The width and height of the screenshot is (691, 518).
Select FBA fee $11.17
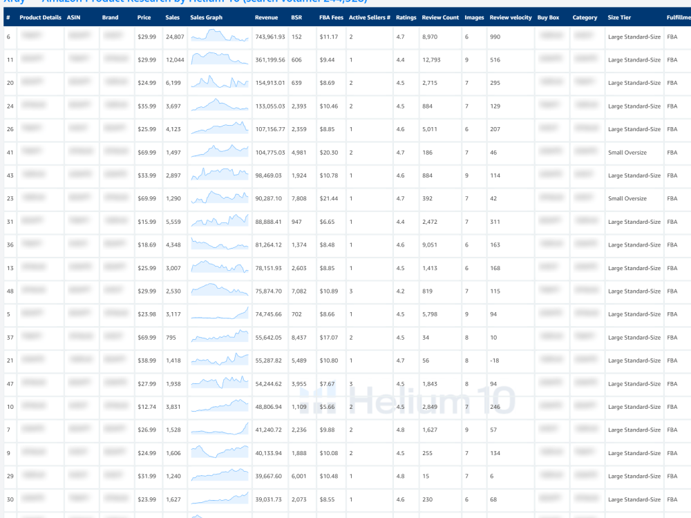tap(329, 37)
